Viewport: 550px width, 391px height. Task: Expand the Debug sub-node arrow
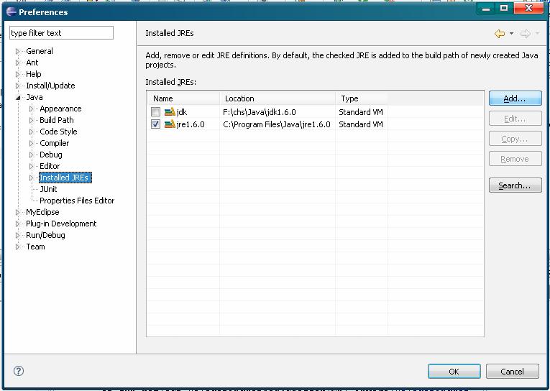click(x=31, y=155)
